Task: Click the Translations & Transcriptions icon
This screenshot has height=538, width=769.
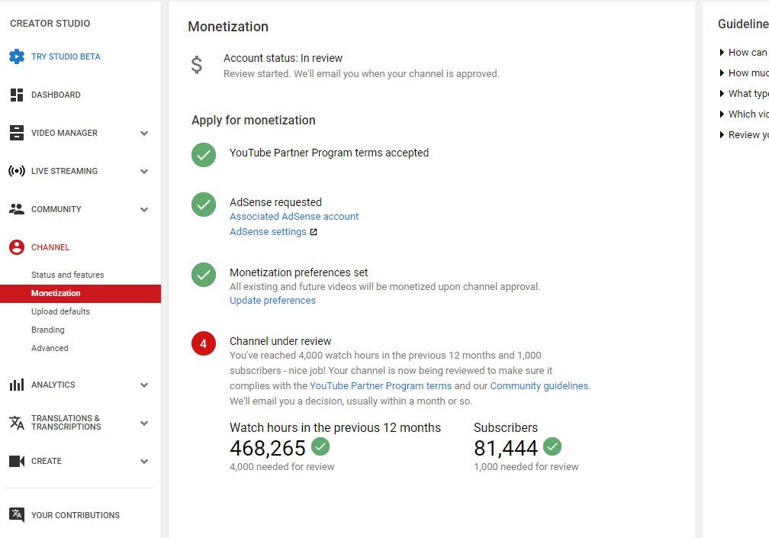Action: coord(17,423)
